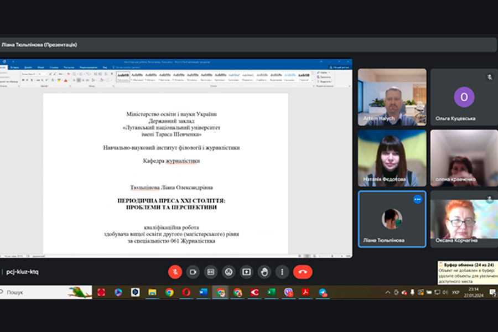Click the meeting code pcj-kiuz-ktq

[22, 272]
